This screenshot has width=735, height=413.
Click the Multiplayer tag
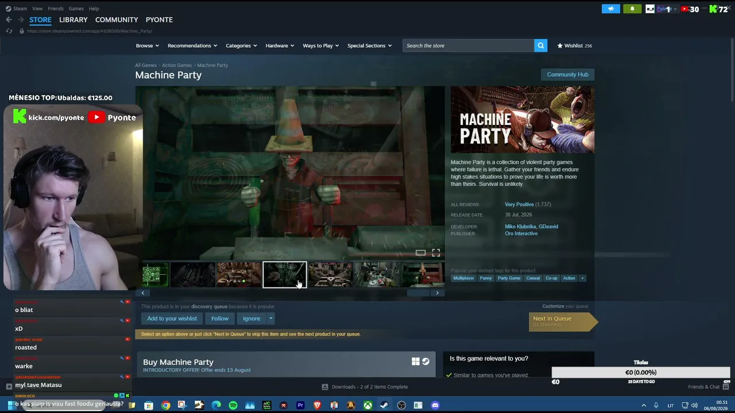coord(463,278)
